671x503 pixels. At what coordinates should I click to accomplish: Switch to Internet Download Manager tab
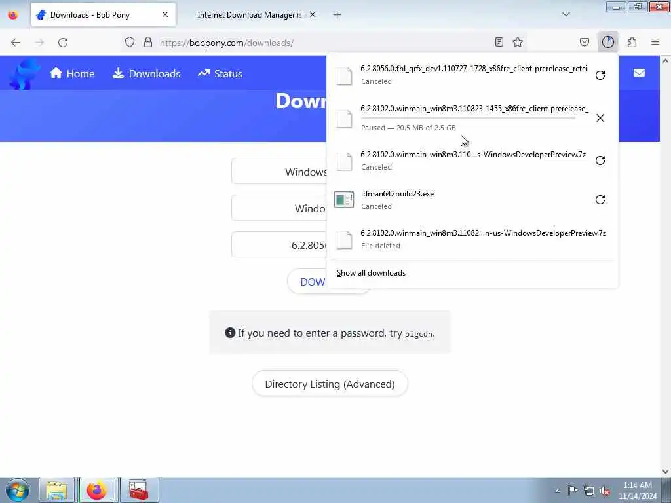pyautogui.click(x=250, y=14)
